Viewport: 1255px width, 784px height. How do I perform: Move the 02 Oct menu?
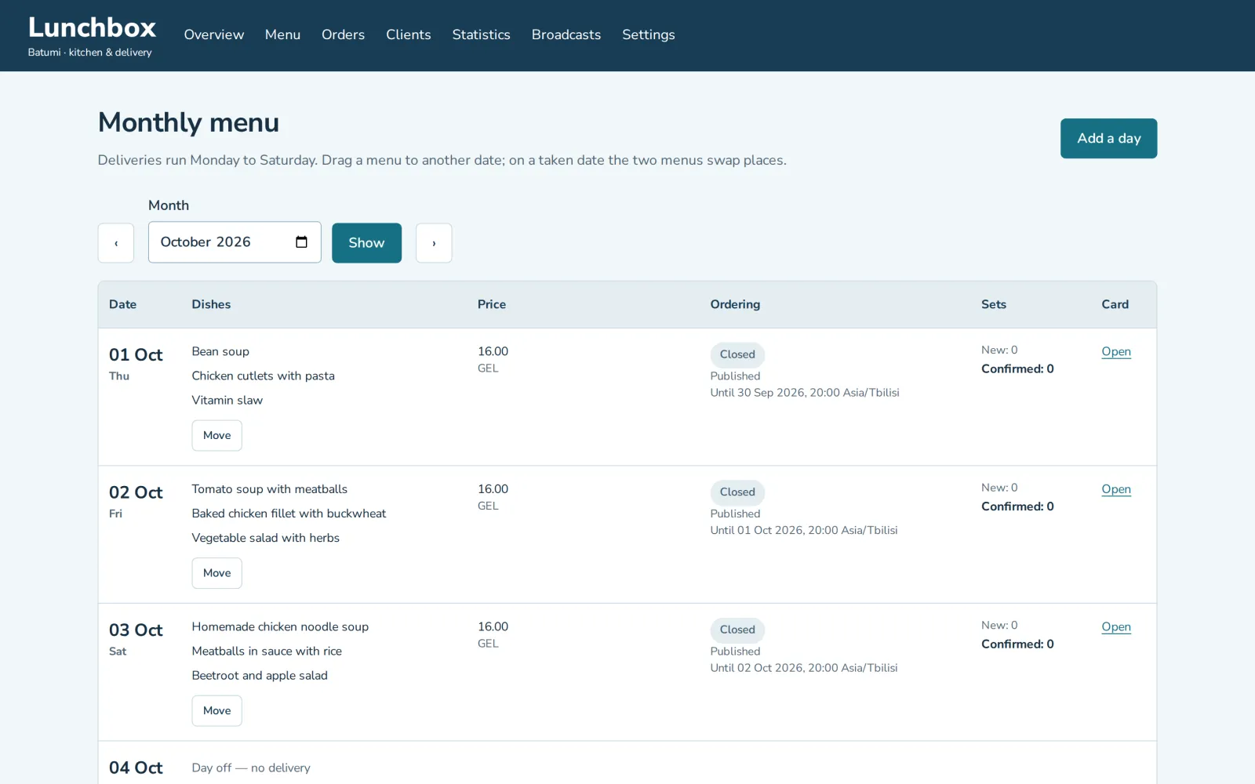(217, 573)
